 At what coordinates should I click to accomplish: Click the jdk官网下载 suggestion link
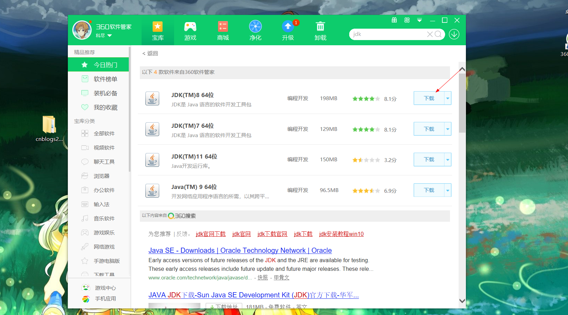(211, 234)
